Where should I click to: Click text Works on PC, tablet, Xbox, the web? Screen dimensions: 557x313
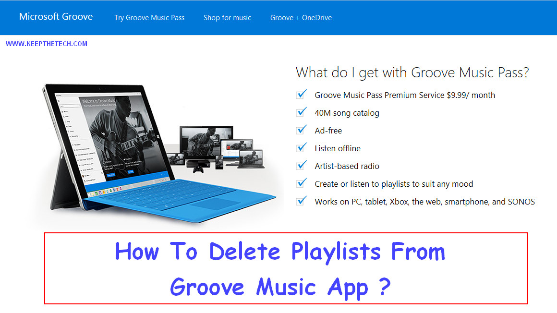coord(424,202)
